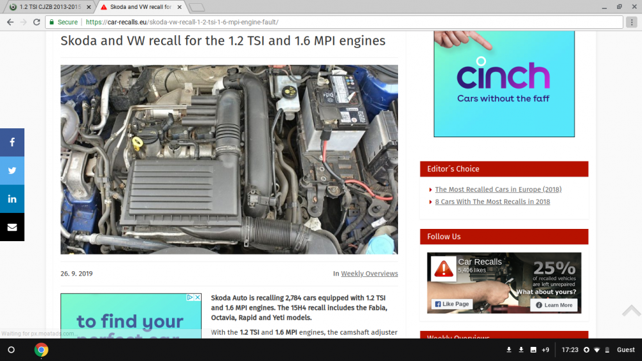Click the Guest user label in tray
The image size is (642, 361).
(x=625, y=350)
